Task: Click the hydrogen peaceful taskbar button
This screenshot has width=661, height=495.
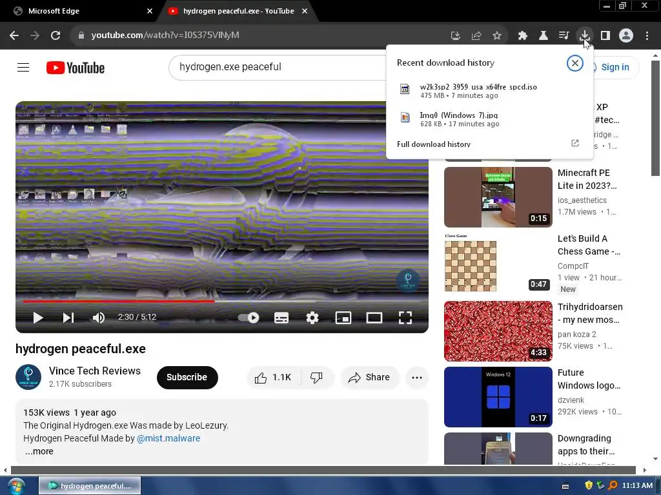Action: tap(90, 486)
